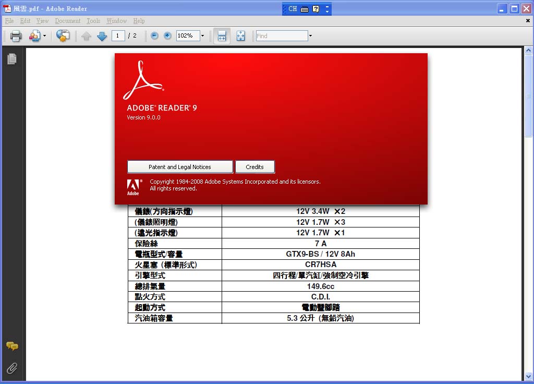
Task: Click the language bar keyboard icon
Action: [305, 9]
